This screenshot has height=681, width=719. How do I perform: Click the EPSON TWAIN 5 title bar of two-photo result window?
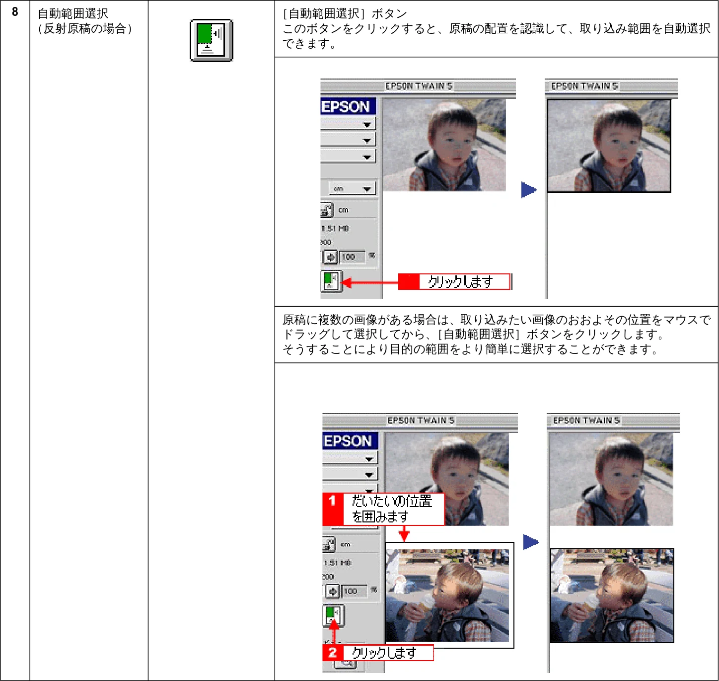pyautogui.click(x=613, y=421)
